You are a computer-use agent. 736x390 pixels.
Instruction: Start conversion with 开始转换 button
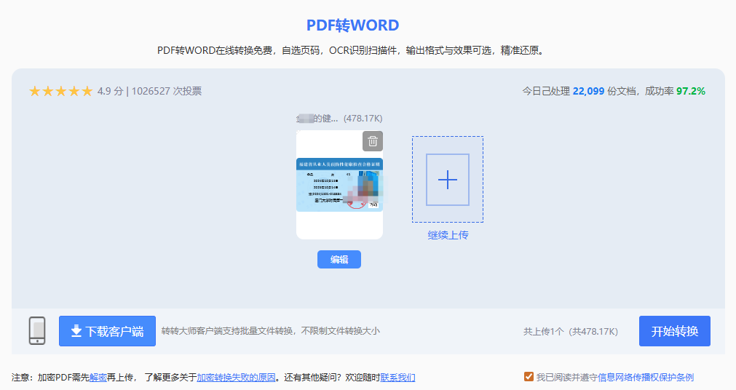point(675,331)
